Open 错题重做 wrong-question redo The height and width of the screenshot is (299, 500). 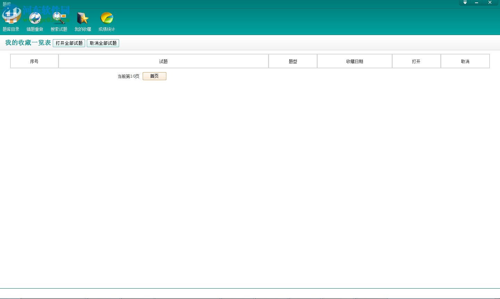[x=35, y=22]
